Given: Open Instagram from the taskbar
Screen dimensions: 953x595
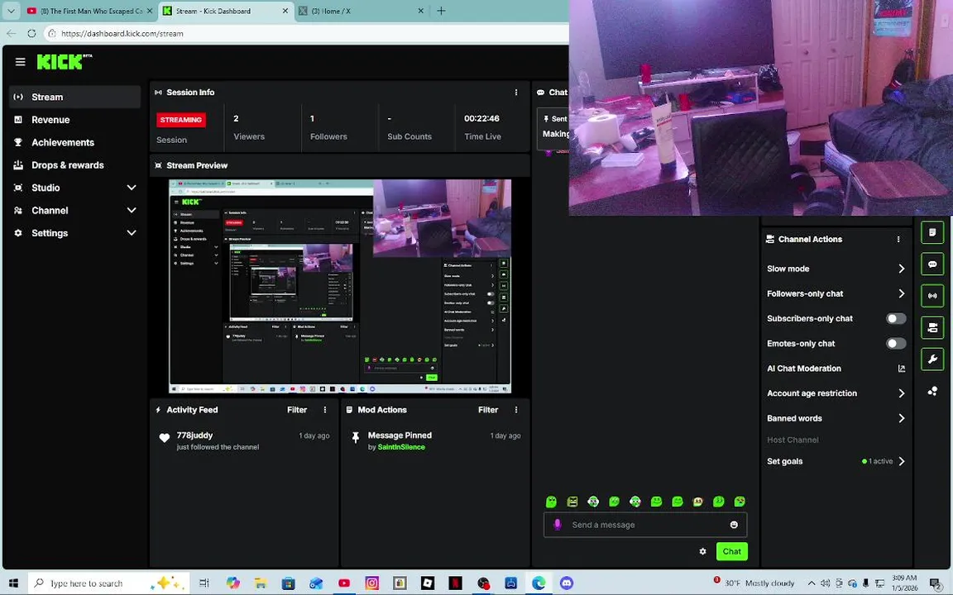Looking at the screenshot, I should 372,583.
